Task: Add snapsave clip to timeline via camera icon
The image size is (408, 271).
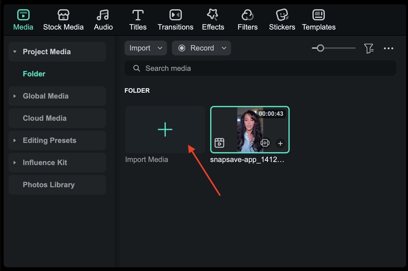Action: (x=264, y=143)
